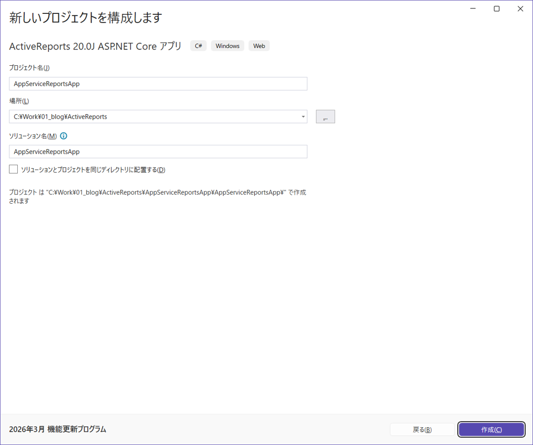Close the configure project dialog
The height and width of the screenshot is (445, 533).
coord(521,8)
